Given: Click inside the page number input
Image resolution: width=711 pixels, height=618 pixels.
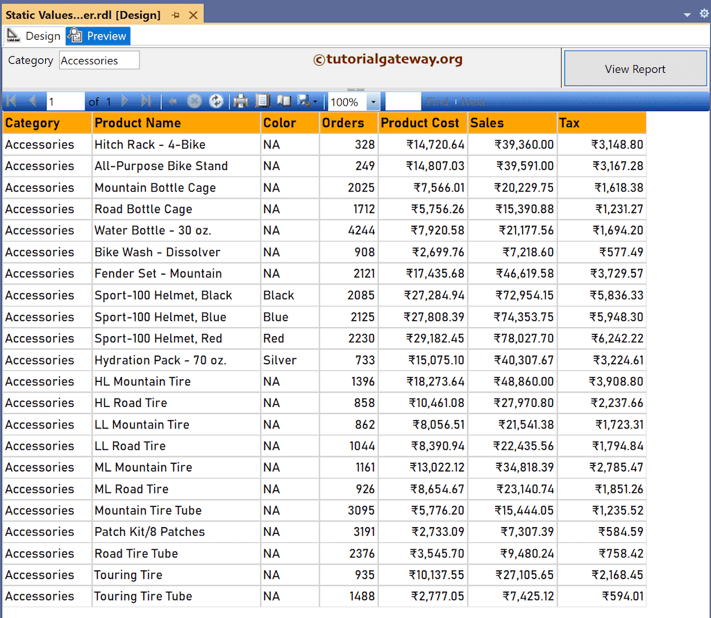Looking at the screenshot, I should [x=65, y=101].
